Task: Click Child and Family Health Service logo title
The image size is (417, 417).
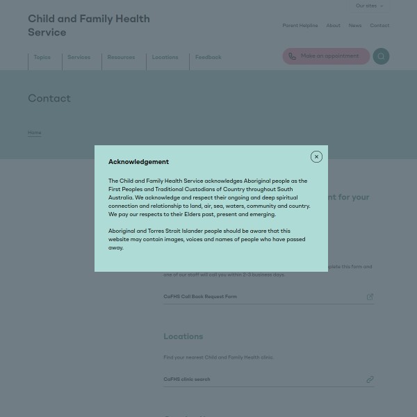Action: pyautogui.click(x=88, y=26)
